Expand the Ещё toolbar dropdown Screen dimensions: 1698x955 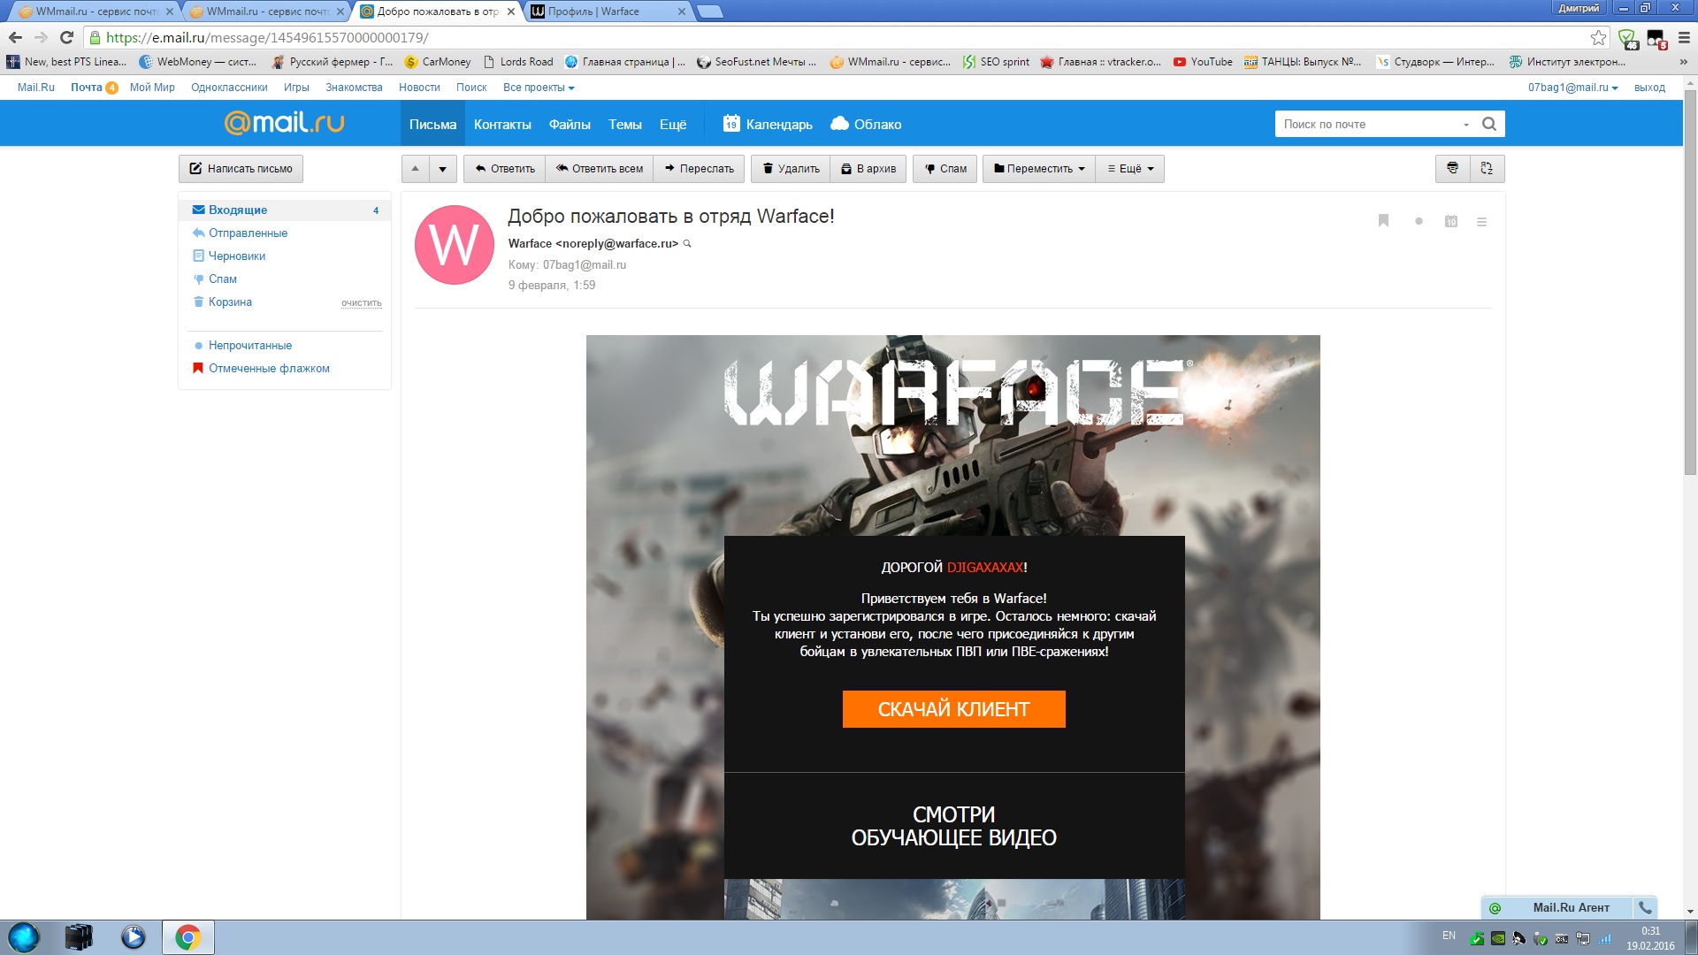[x=1129, y=168]
